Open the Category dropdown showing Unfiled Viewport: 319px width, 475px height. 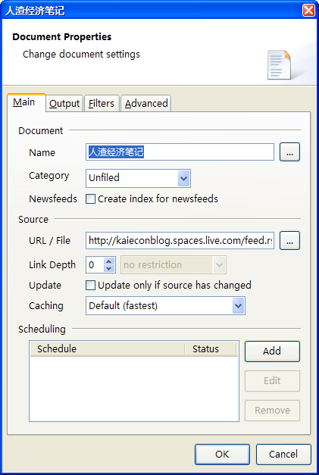point(138,178)
